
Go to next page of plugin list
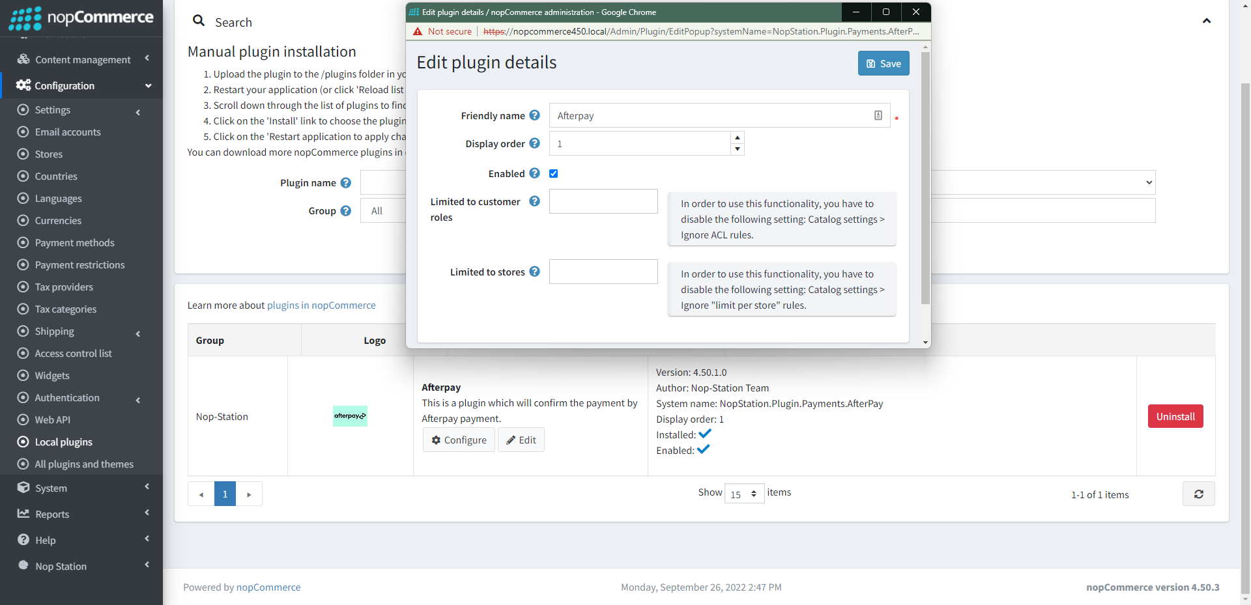click(x=249, y=494)
